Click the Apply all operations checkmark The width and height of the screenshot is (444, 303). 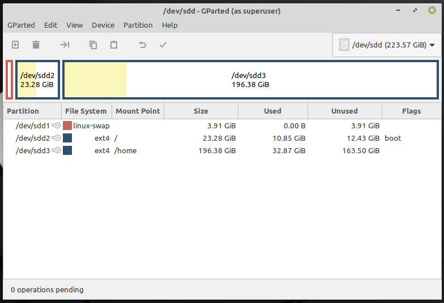(x=163, y=45)
